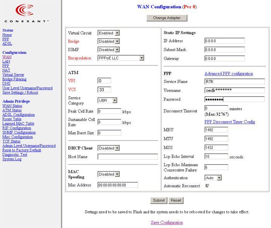Open Advanced PPP configuration link
271x228 pixels.
229,74
